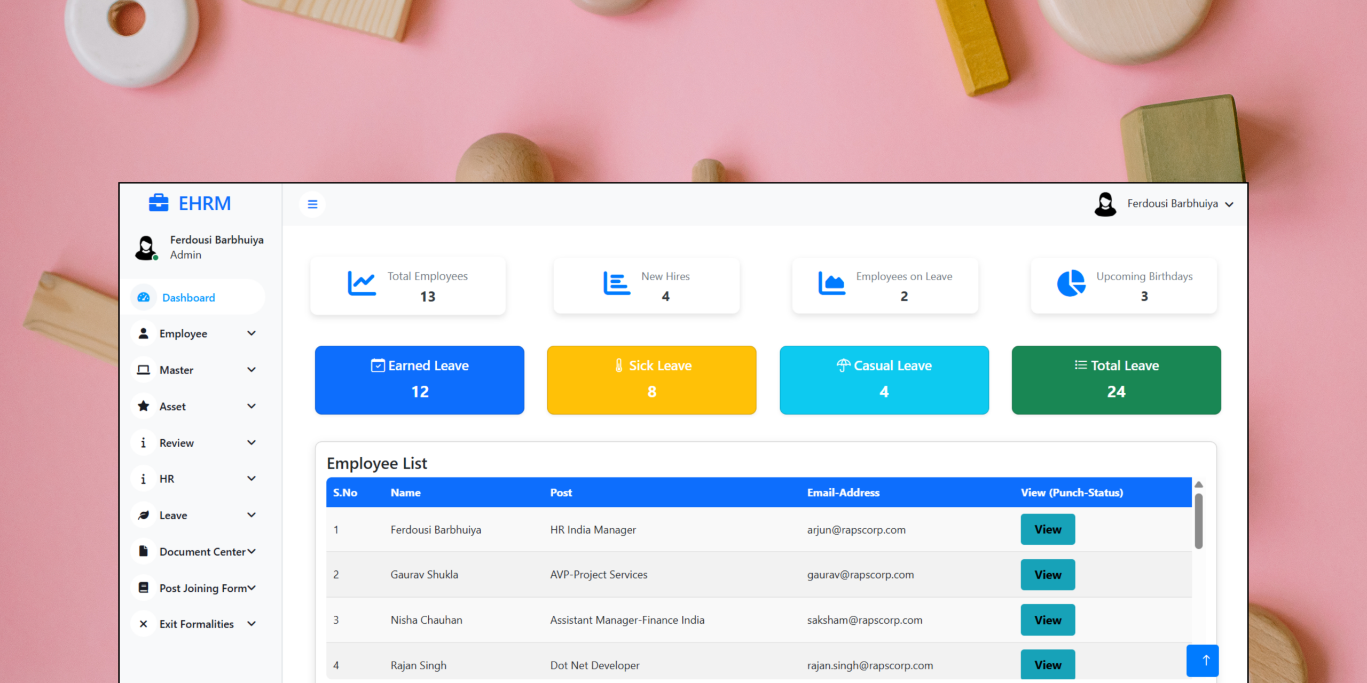This screenshot has height=683, width=1367.
Task: Click the sidebar Admin profile avatar
Action: (x=146, y=248)
